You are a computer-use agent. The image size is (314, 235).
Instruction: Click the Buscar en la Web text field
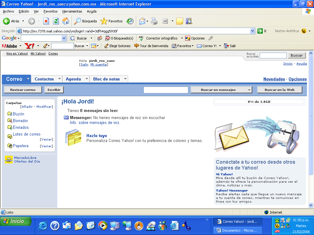273,56
